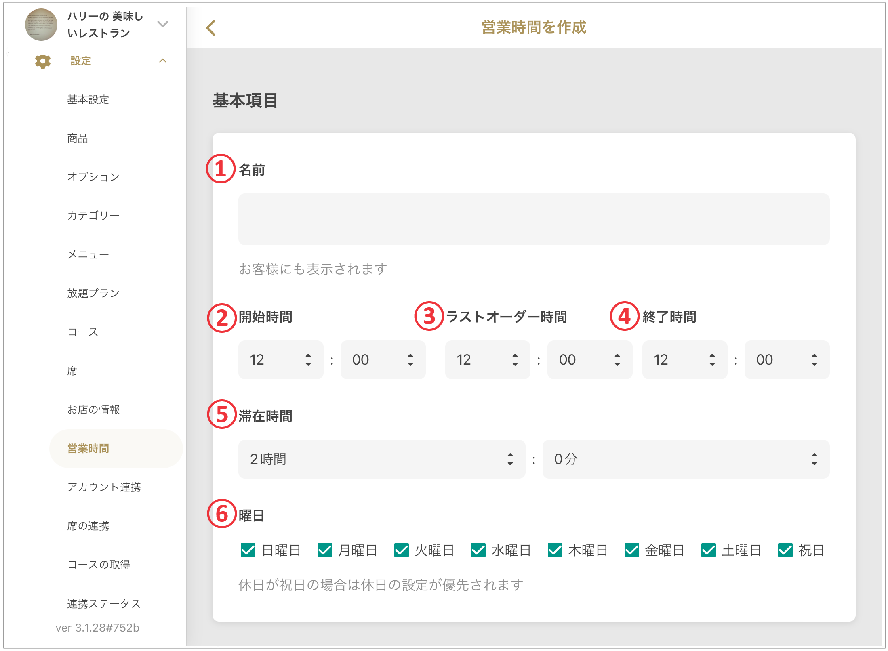Uncheck the 日曜日 checkbox
This screenshot has height=651, width=888.
[248, 550]
